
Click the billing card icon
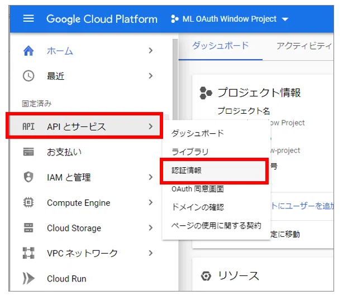[28, 152]
